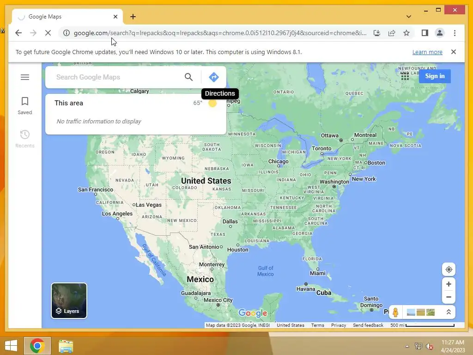Click the Miami city label

[x=318, y=273]
